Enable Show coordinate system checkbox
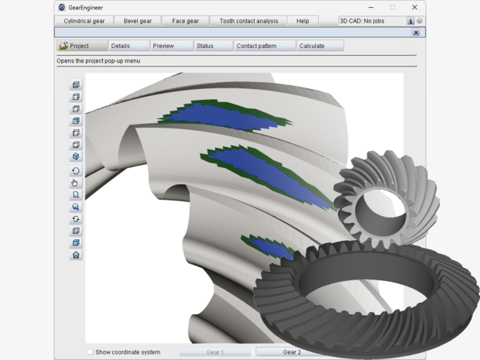The height and width of the screenshot is (360, 480). point(91,352)
